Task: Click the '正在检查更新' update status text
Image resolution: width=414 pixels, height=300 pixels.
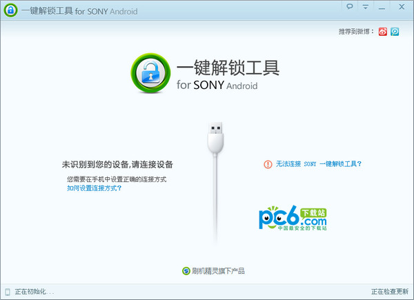Action: pos(390,292)
